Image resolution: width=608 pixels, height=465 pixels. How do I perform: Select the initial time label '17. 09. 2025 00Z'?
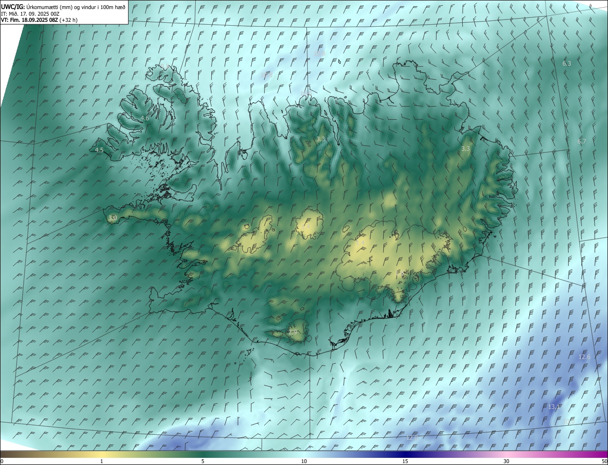[x=39, y=13]
